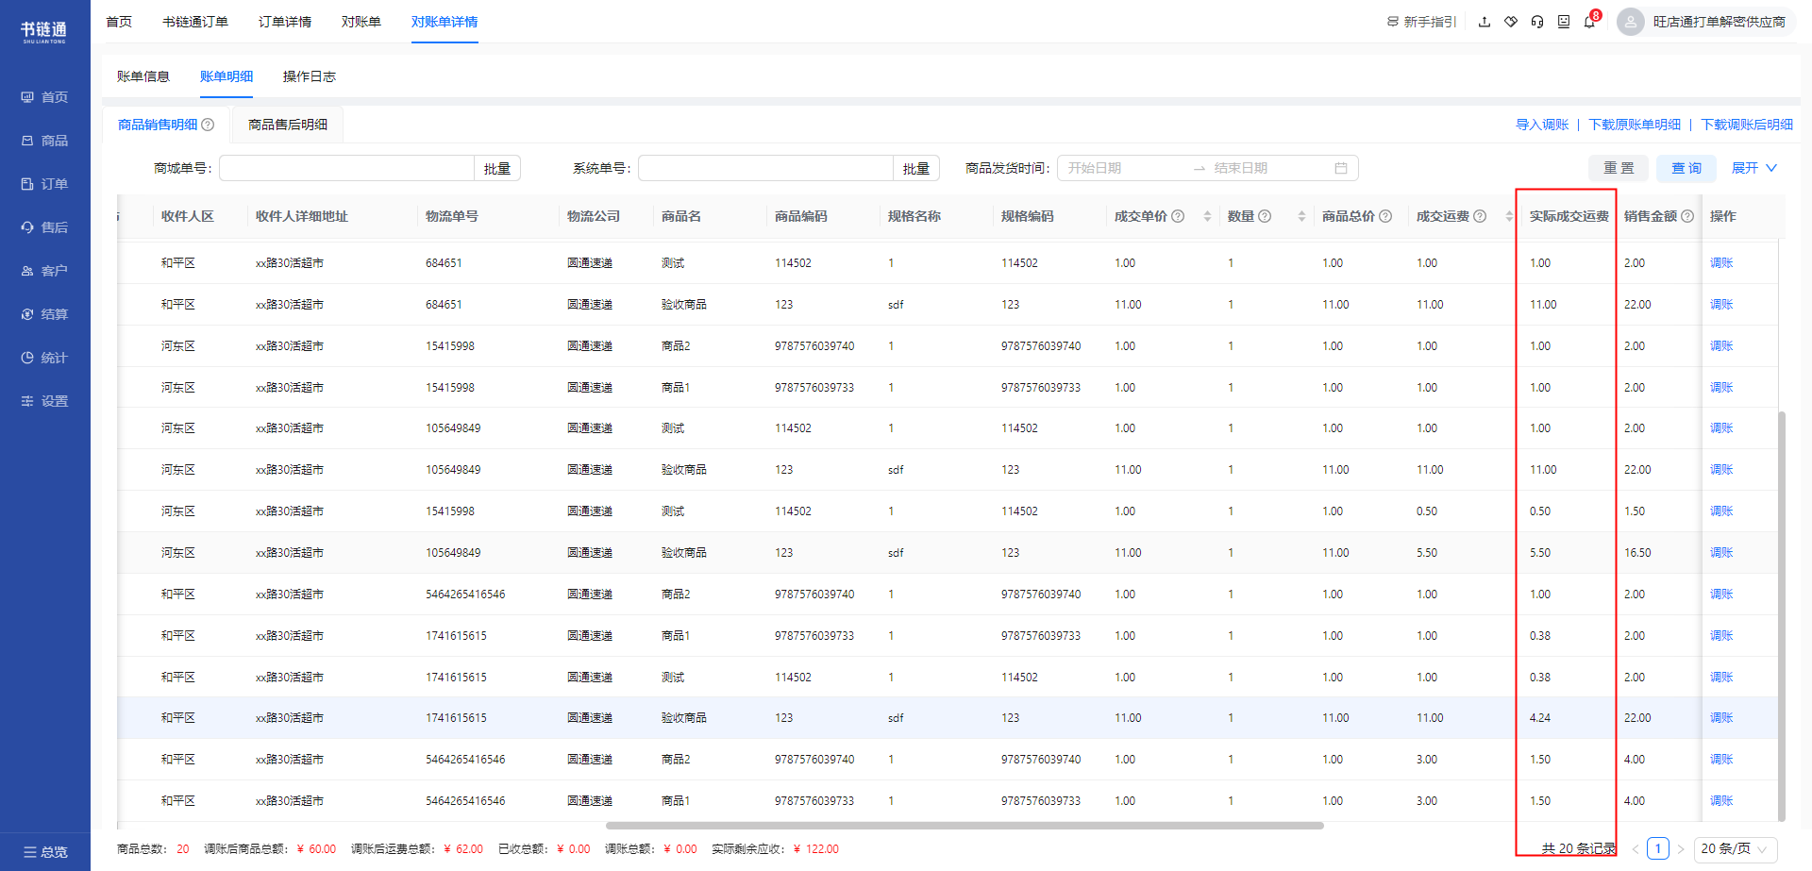Focus the 系统单号 input field
The height and width of the screenshot is (871, 1812).
[765, 168]
